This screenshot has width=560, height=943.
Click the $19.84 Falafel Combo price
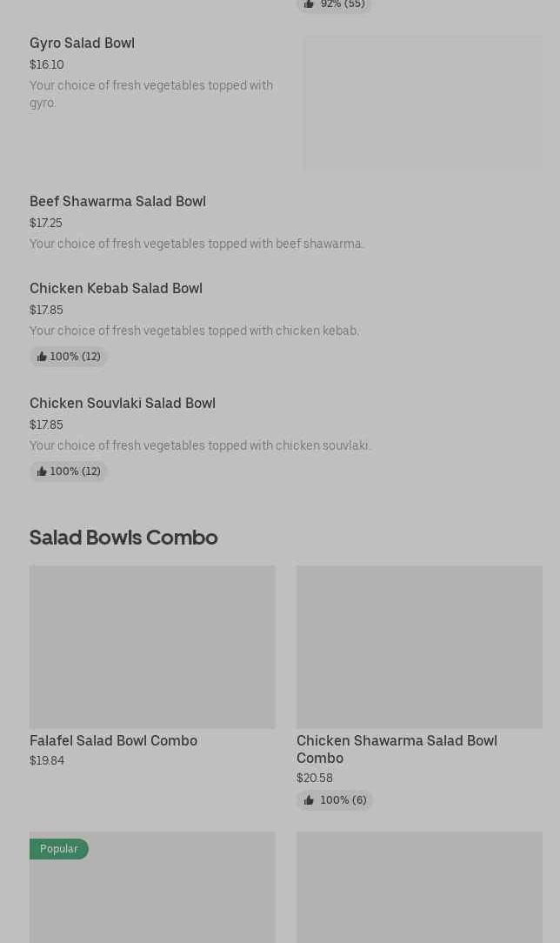[x=47, y=760]
